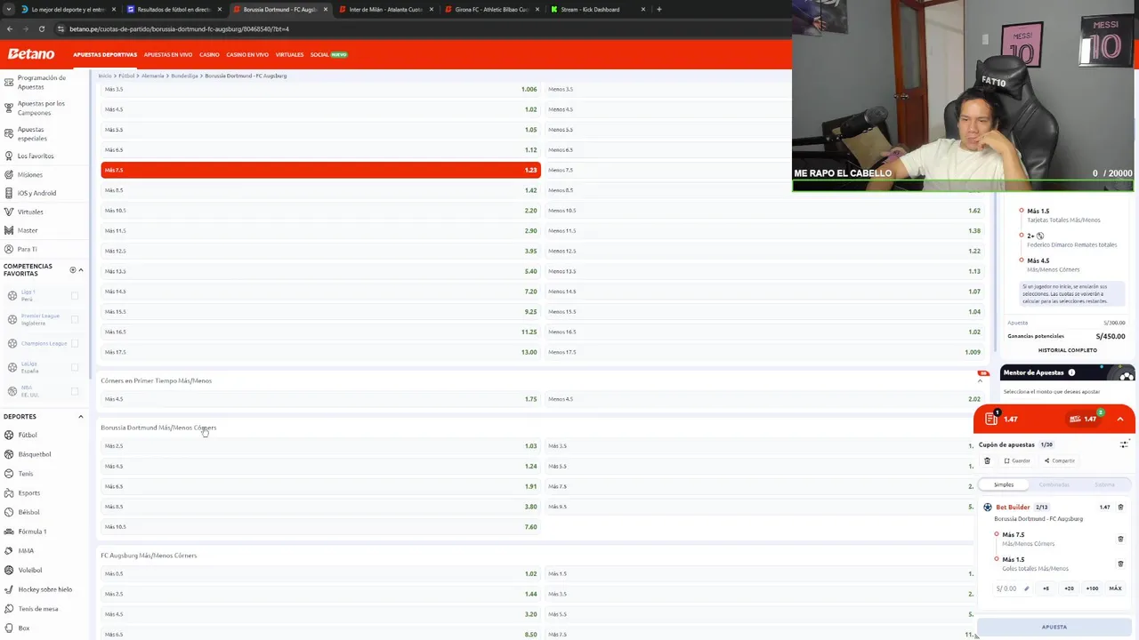Add +100 to the stake

[1092, 588]
